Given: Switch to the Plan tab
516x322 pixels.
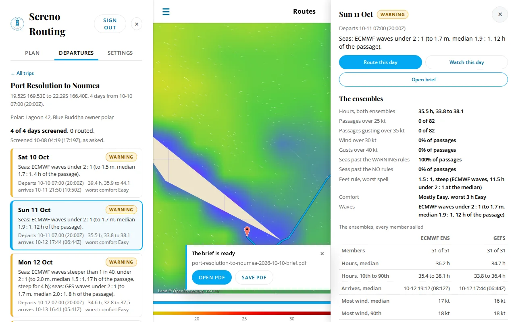Looking at the screenshot, I should pyautogui.click(x=32, y=53).
